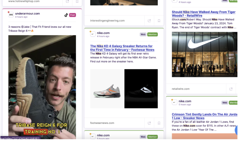Image resolution: width=239 pixels, height=141 pixels.
Task: Open external link on retailwire.com card
Action: [231, 89]
